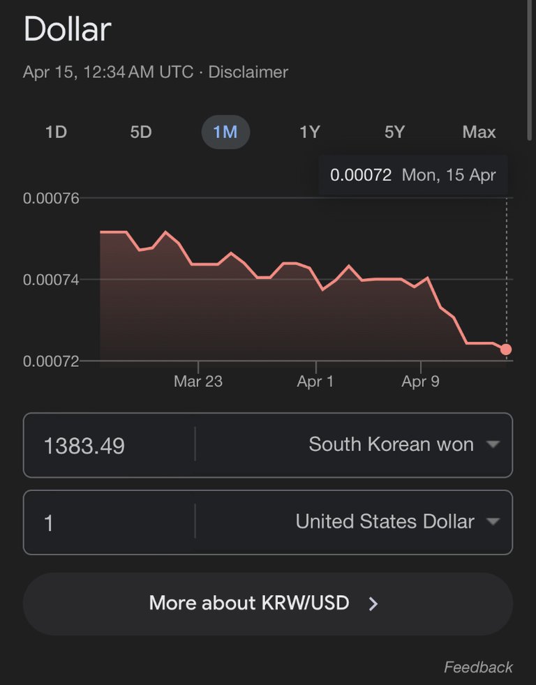The image size is (536, 685).
Task: Show the 1Y exchange rate history
Action: [310, 132]
